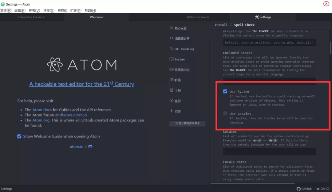Visit the discuss.atom.io link
Image resolution: width=332 pixels, height=192 pixels.
pyautogui.click(x=73, y=115)
